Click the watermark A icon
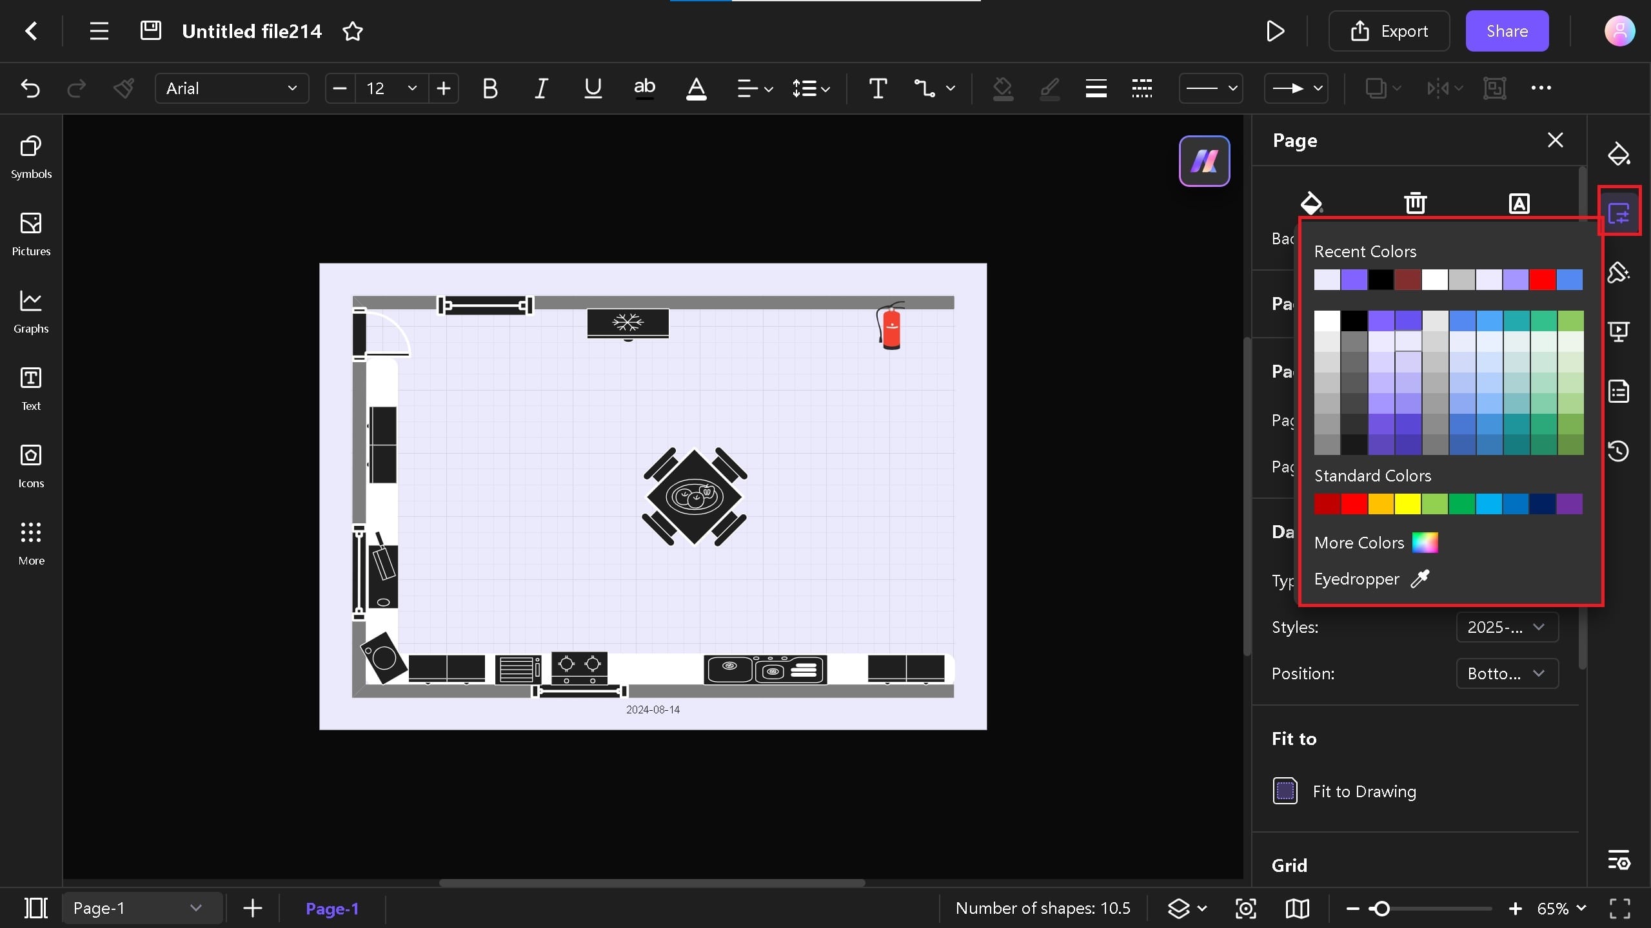The width and height of the screenshot is (1651, 928). click(1519, 204)
